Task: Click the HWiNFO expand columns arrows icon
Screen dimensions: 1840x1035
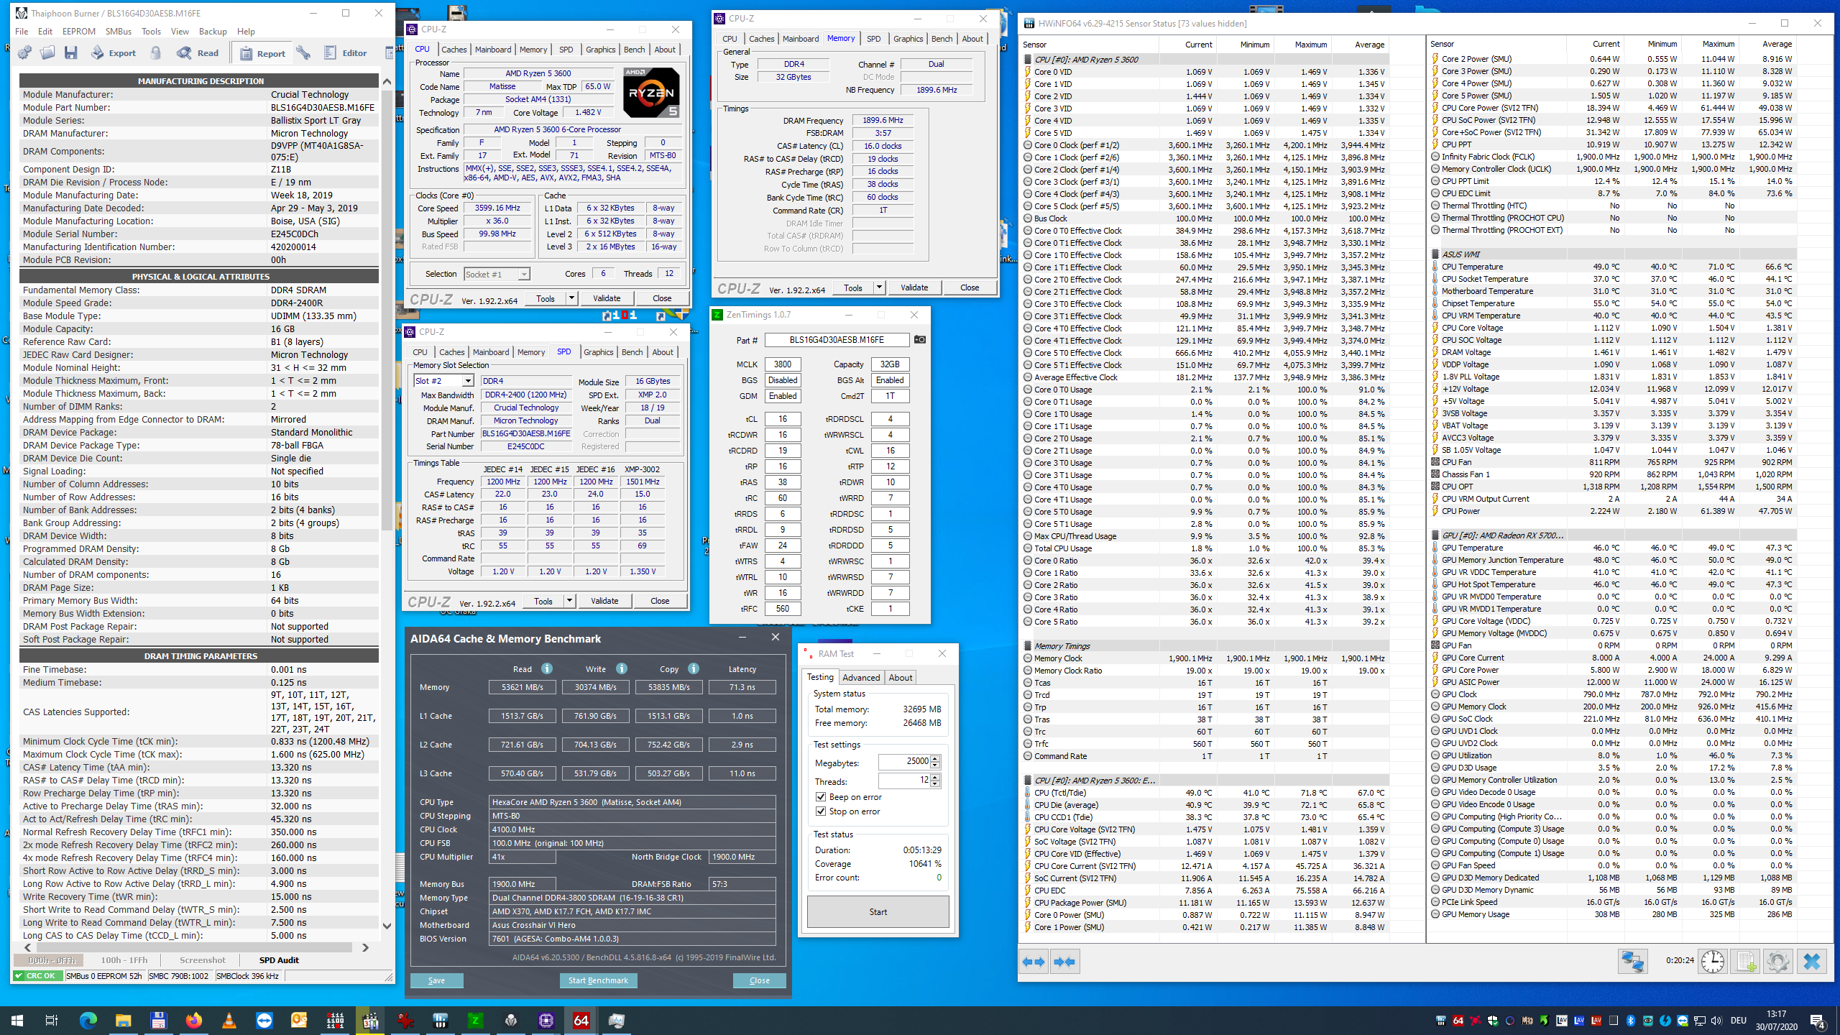Action: click(1034, 962)
